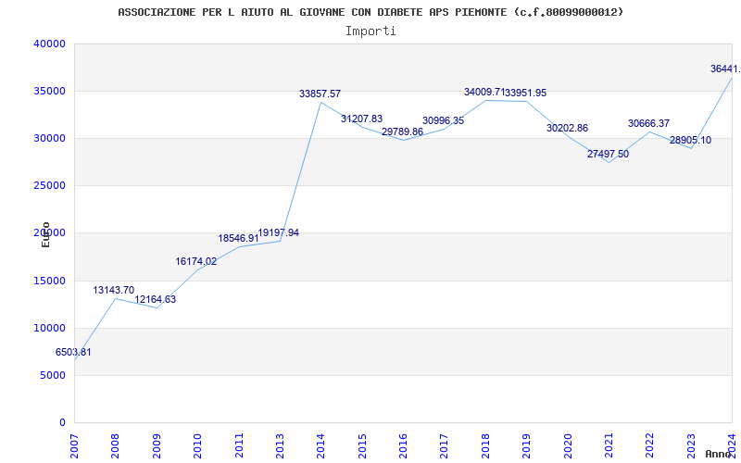Viewport: 741px width, 463px height.
Task: Select the data label 6503.81
Action: (x=73, y=352)
